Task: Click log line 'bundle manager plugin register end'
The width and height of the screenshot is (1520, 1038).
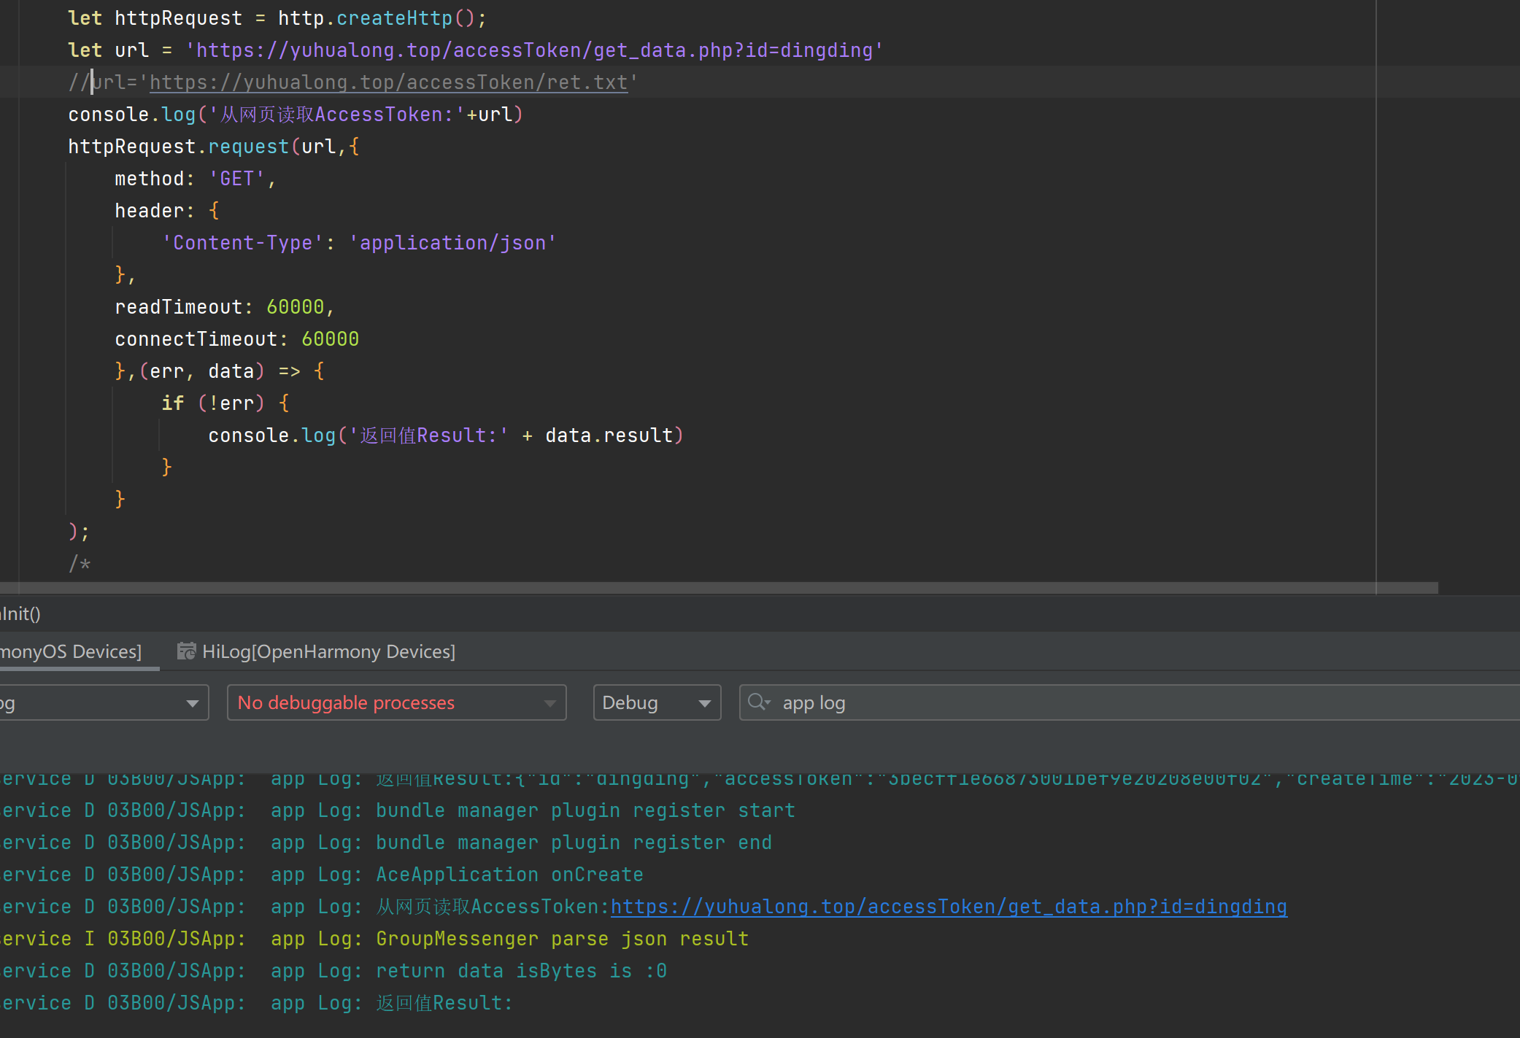Action: tap(574, 843)
